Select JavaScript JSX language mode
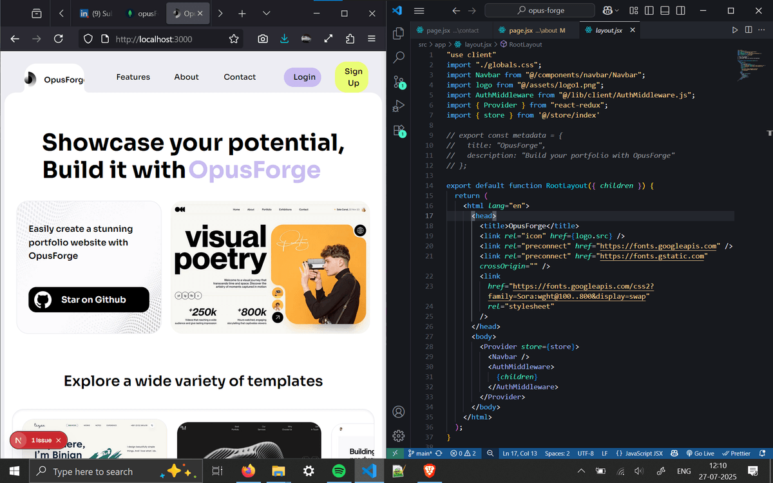 [x=640, y=453]
